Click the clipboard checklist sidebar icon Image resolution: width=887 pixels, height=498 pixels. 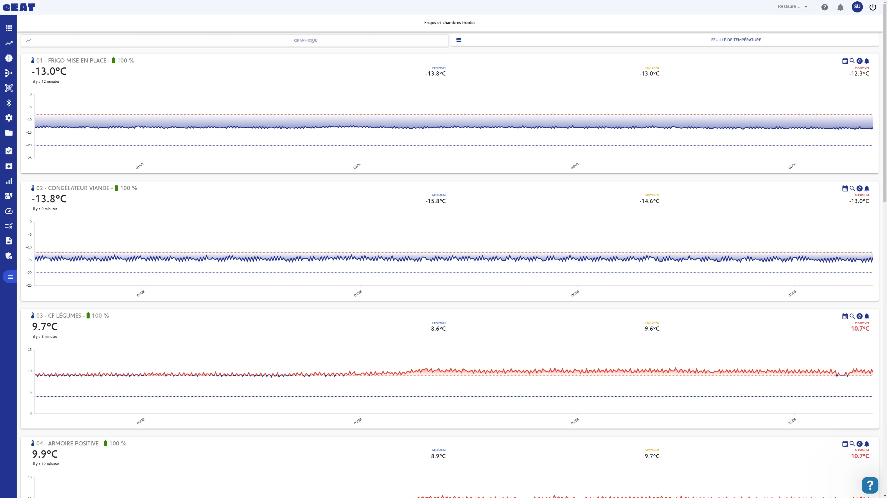(x=9, y=151)
